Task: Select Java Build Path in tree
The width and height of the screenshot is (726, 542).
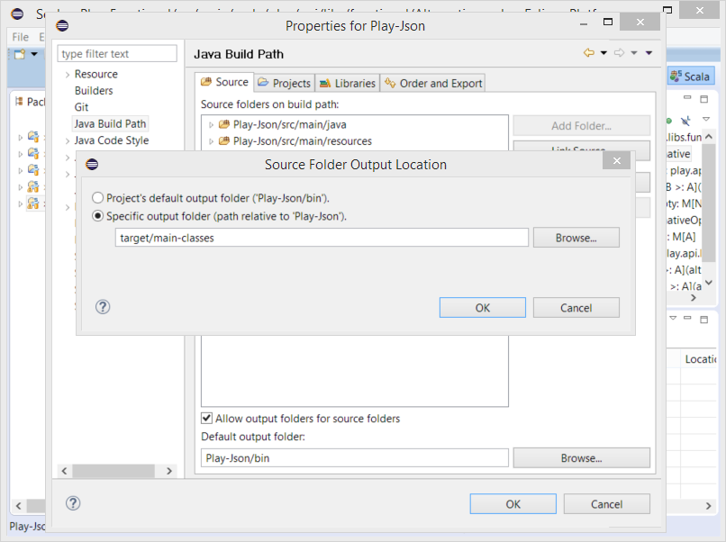Action: click(110, 123)
